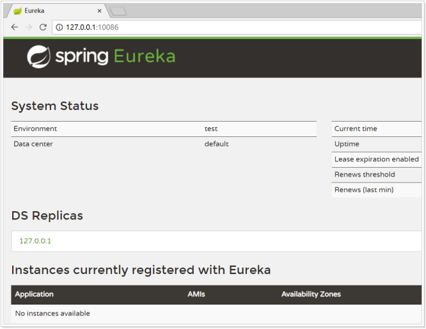Click the spring Eureka header title
Image resolution: width=426 pixels, height=329 pixels.
116,56
